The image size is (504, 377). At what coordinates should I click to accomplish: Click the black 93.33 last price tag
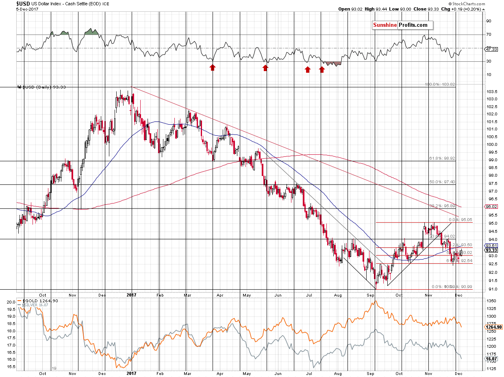[491, 250]
